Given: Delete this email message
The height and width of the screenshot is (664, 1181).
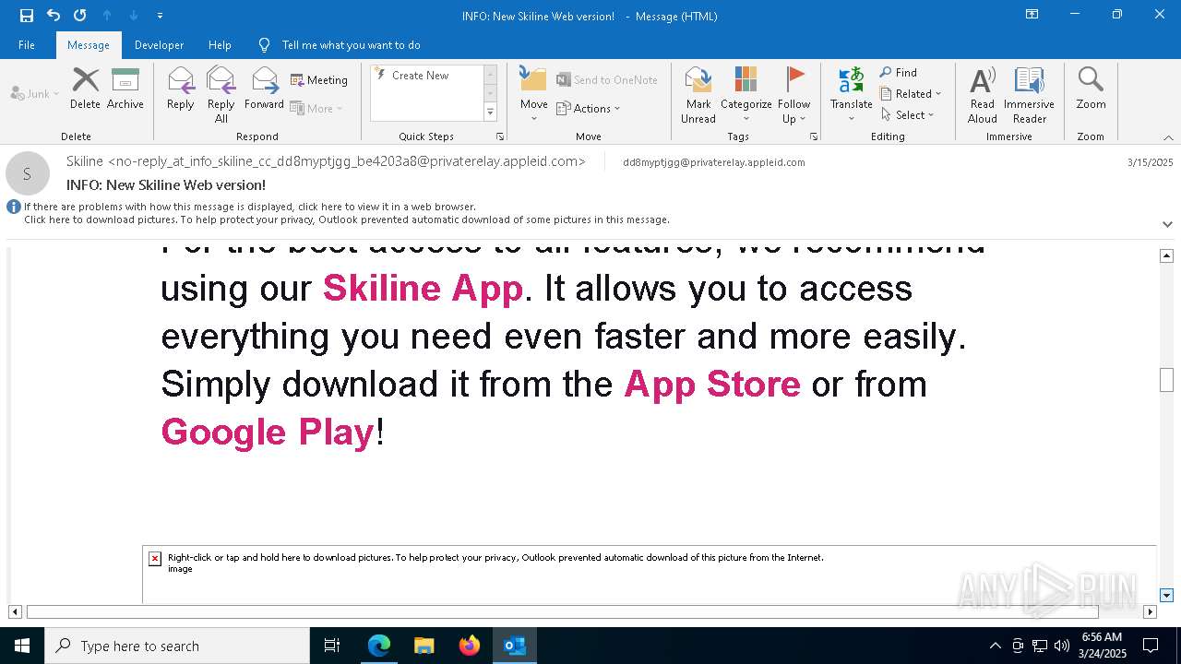Looking at the screenshot, I should (x=85, y=89).
